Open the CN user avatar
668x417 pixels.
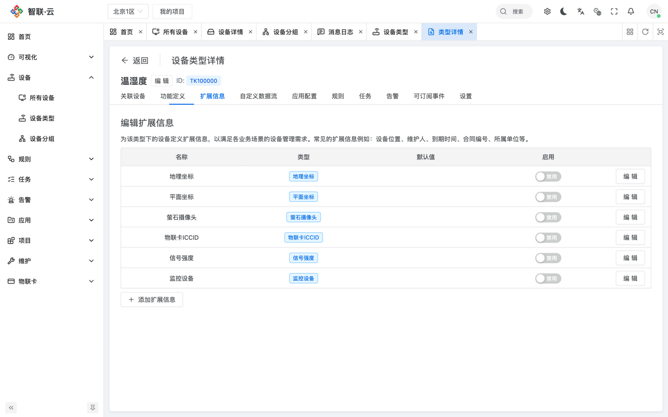pyautogui.click(x=654, y=12)
